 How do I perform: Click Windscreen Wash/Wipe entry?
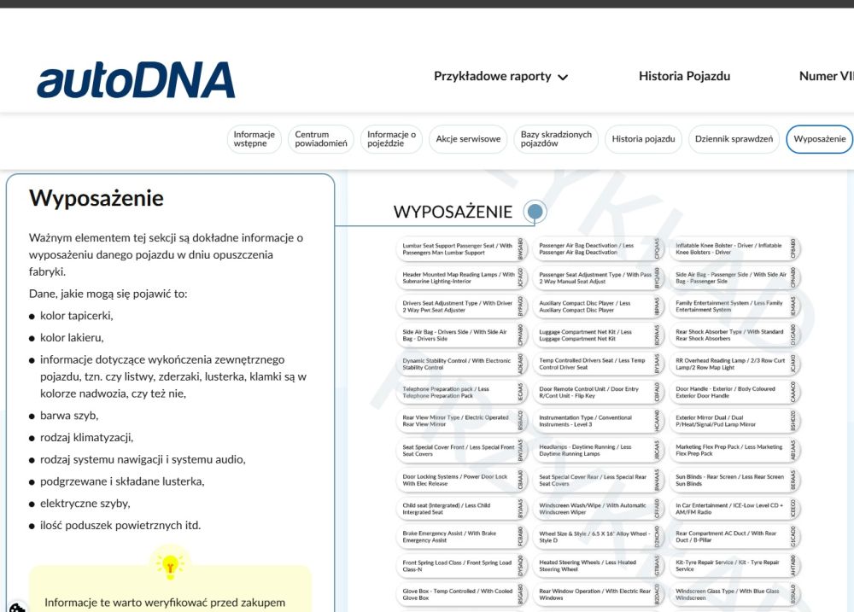click(597, 509)
